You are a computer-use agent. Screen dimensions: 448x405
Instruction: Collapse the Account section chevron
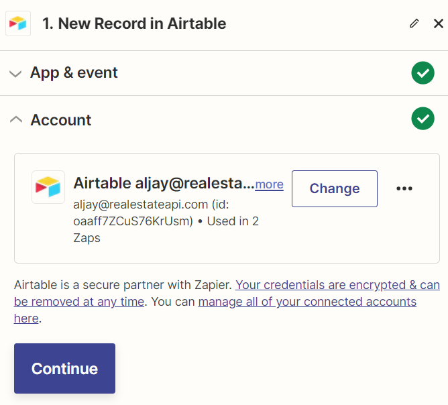coord(16,119)
